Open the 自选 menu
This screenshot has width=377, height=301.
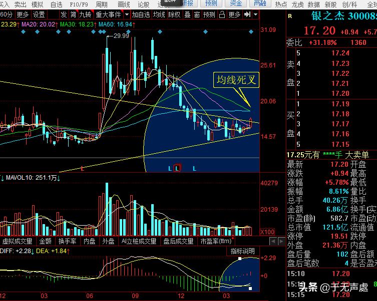57,4
